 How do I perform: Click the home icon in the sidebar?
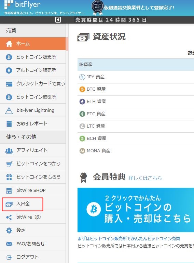9,44
